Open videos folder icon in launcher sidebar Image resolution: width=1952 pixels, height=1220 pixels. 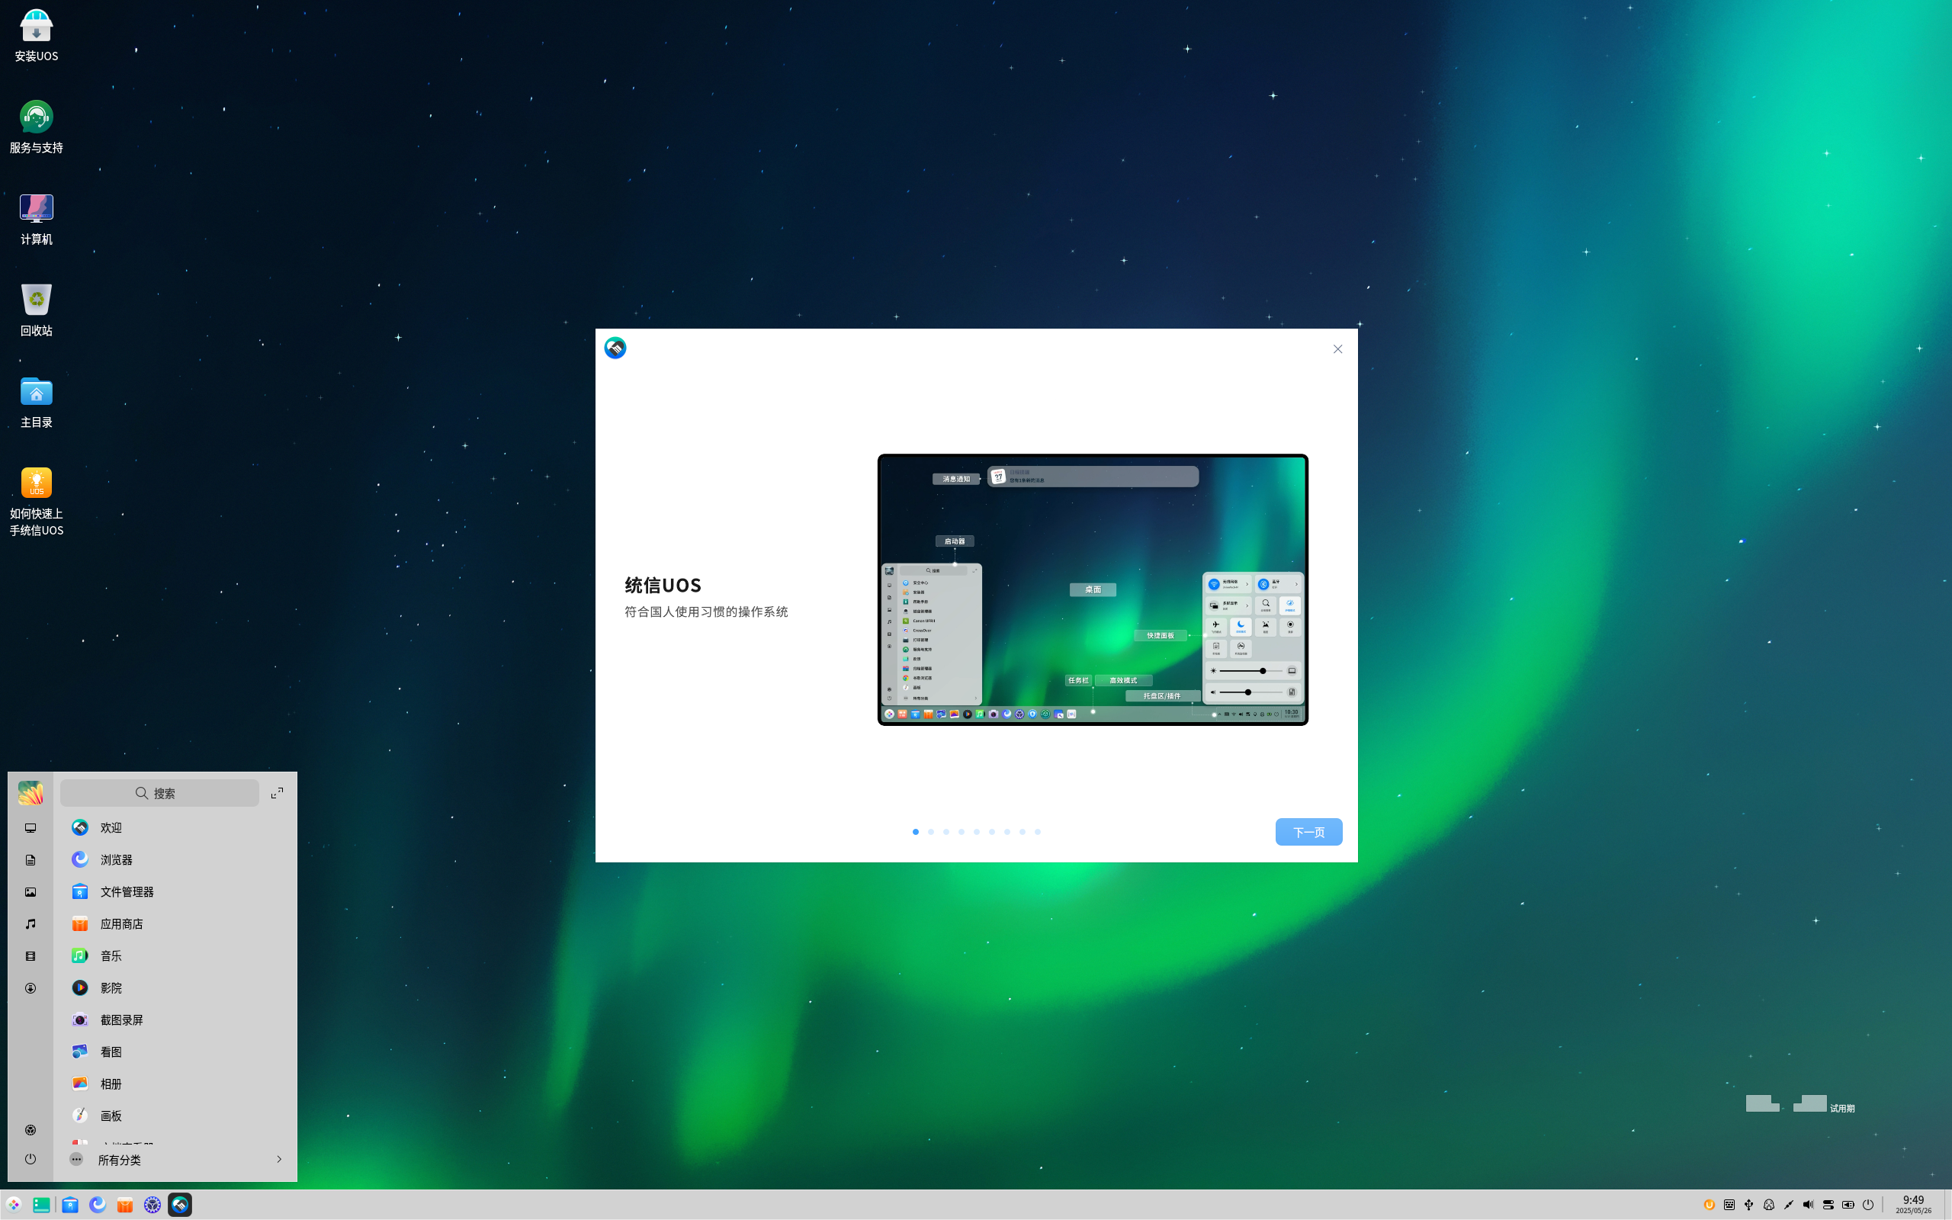click(30, 956)
